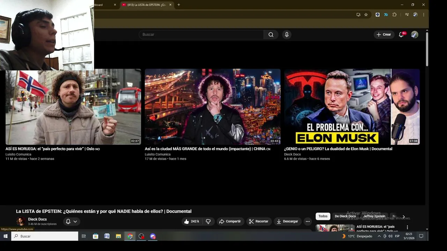The height and width of the screenshot is (251, 447).
Task: Open the Chrome profile avatar
Action: [415, 15]
